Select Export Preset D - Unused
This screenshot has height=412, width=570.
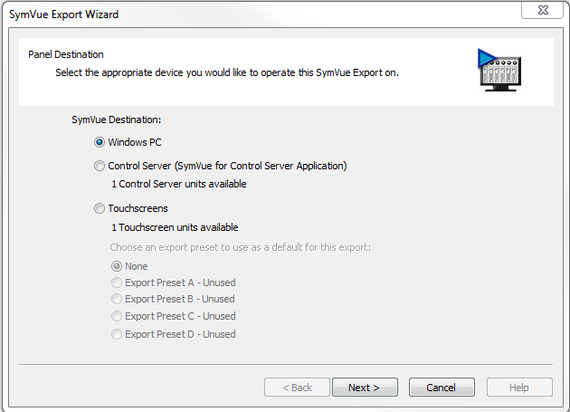(117, 334)
